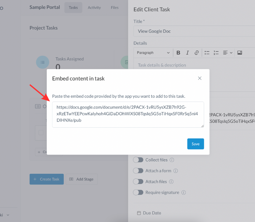Click the embed code text area
255x222 pixels.
tap(128, 114)
